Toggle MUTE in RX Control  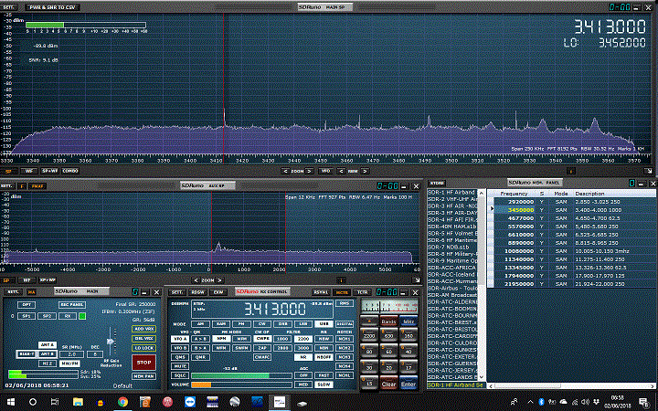180,366
